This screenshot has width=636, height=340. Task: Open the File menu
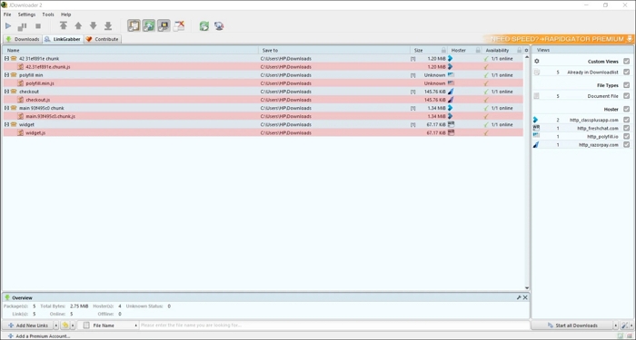click(x=7, y=15)
